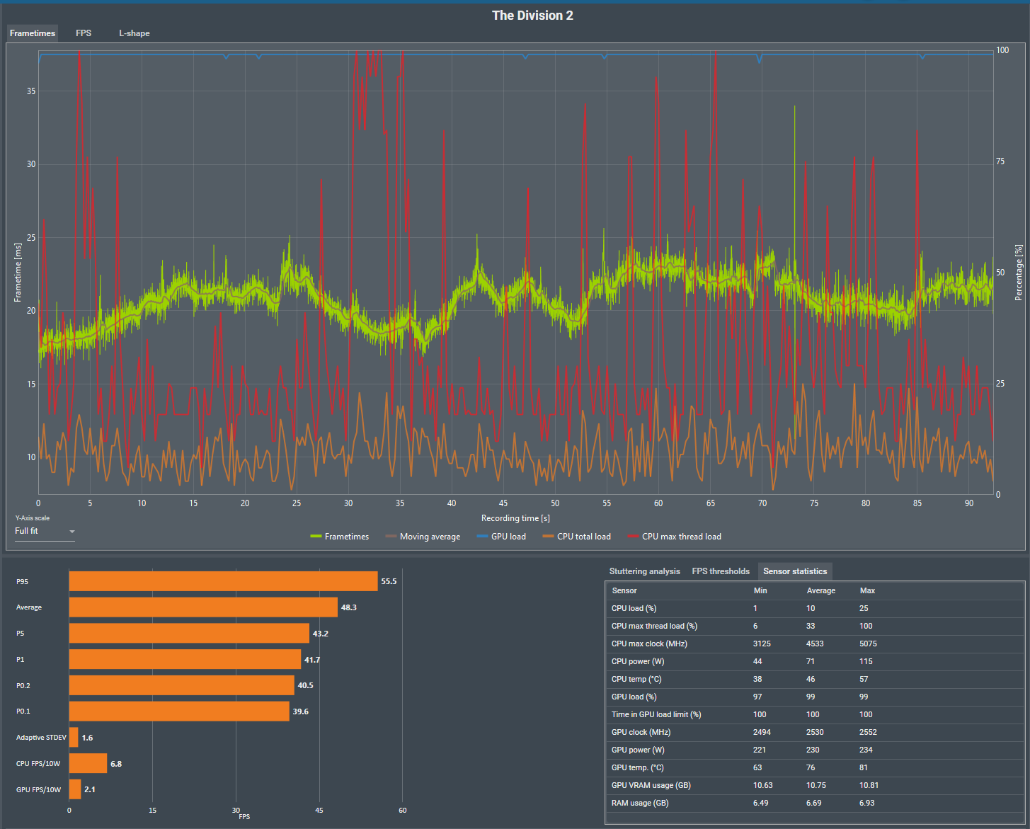Click the Average column header in table
The image size is (1030, 829).
[x=821, y=590]
